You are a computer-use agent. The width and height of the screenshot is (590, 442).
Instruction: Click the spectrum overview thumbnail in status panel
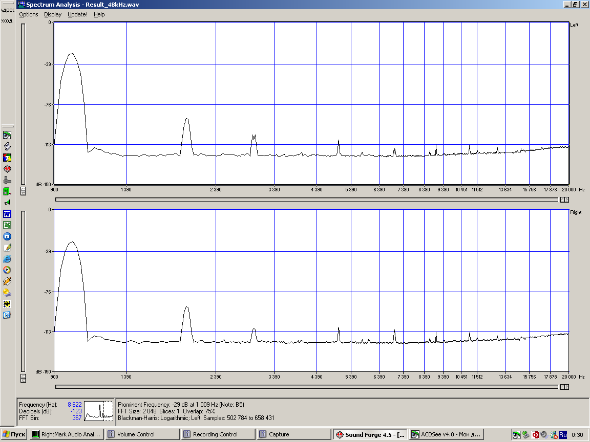[x=99, y=411]
